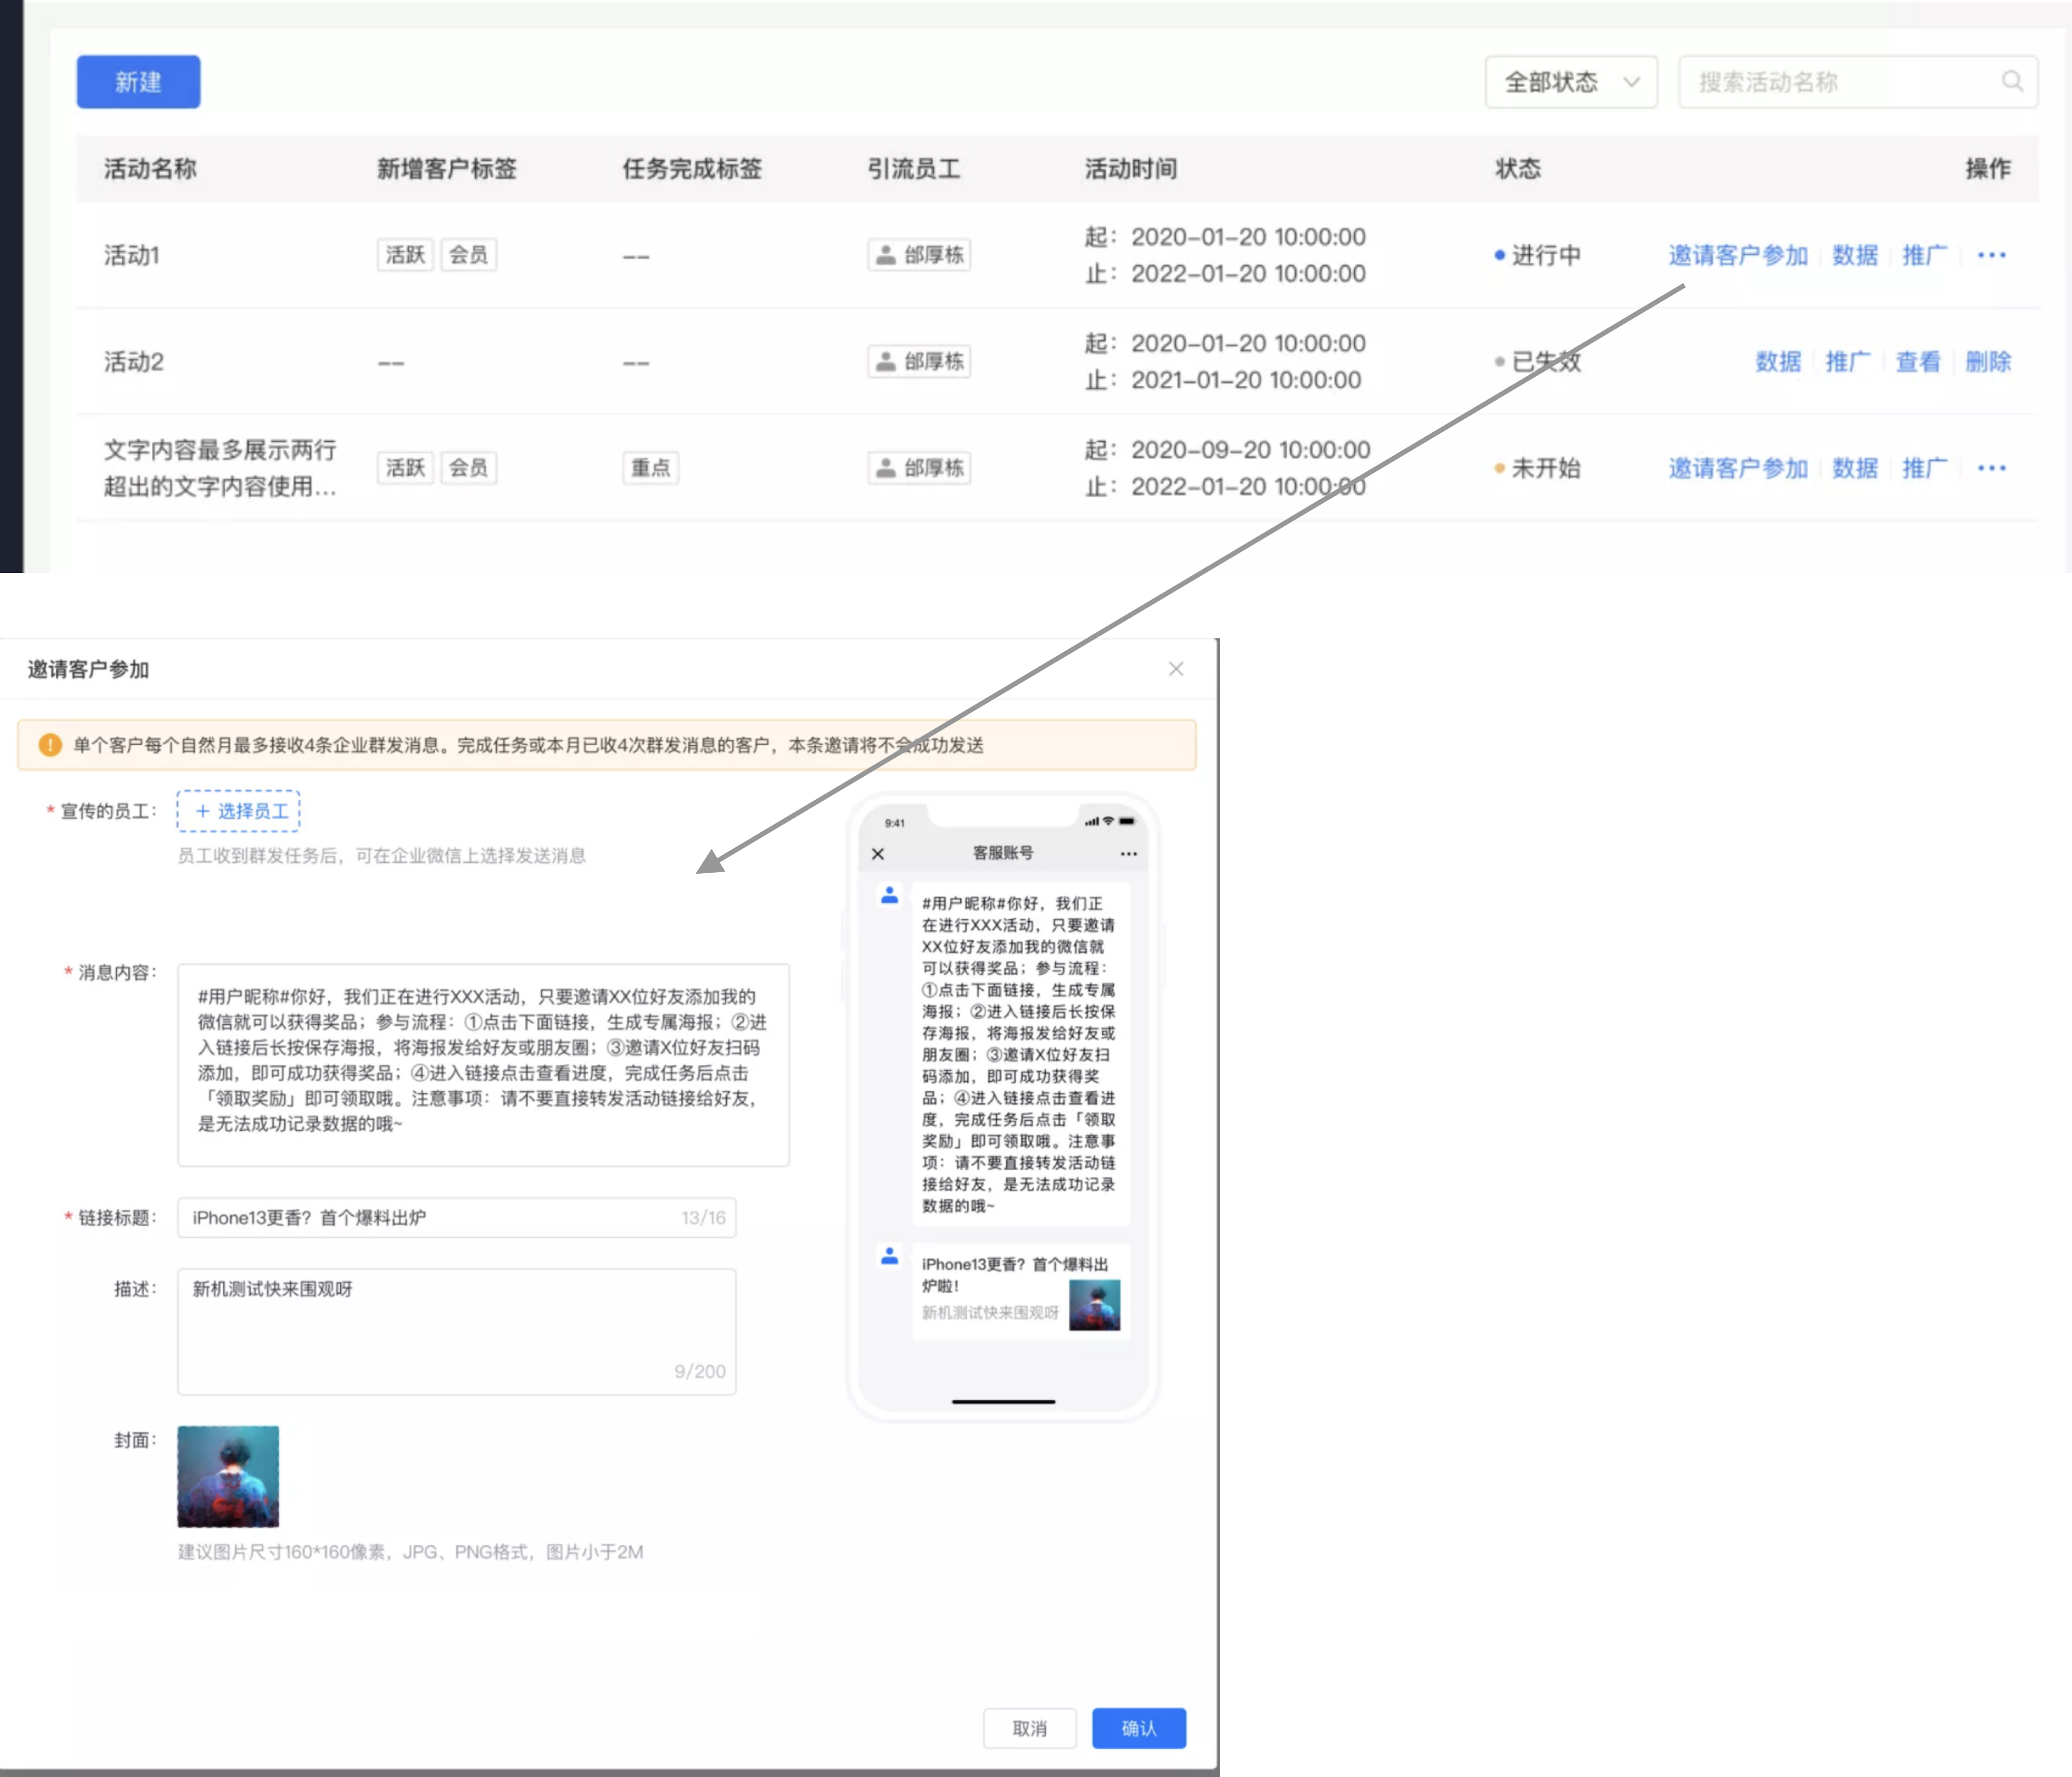Click 推广 in the 未开始 activity row
The image size is (2072, 1777).
(1924, 468)
